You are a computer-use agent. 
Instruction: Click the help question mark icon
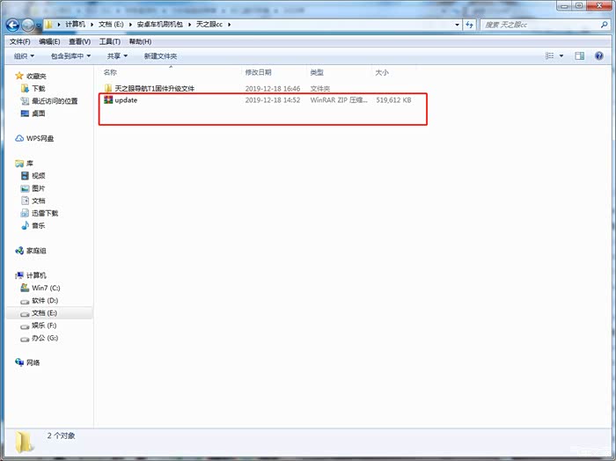598,55
